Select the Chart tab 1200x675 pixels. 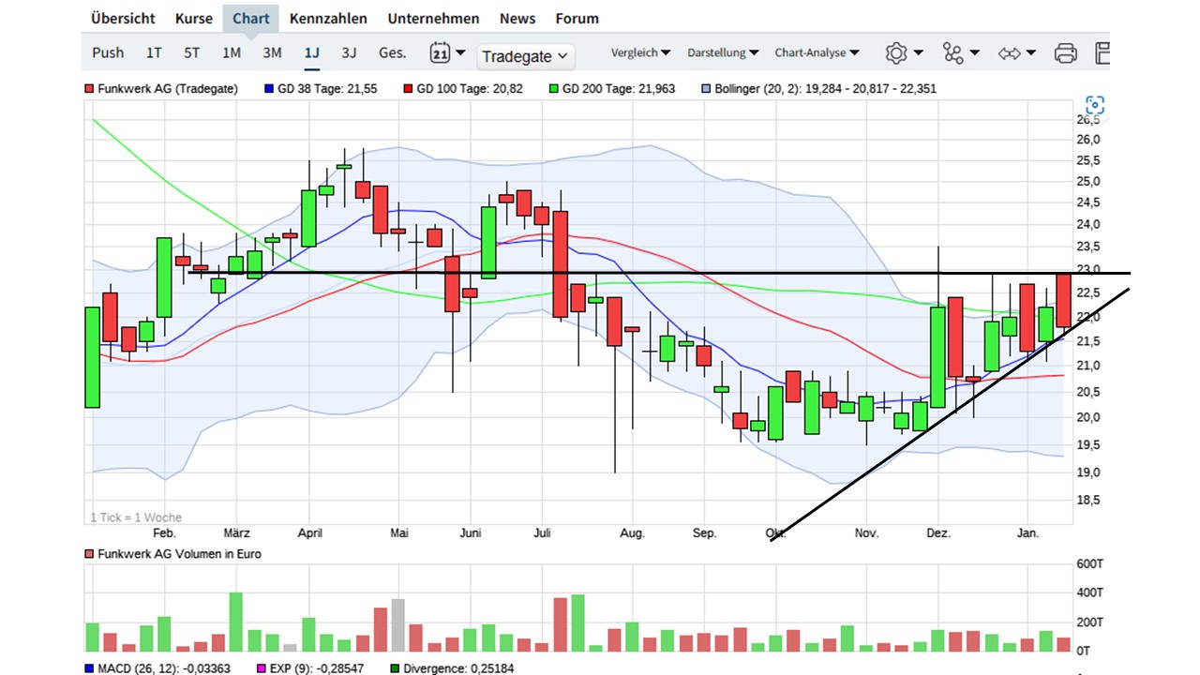coord(251,19)
